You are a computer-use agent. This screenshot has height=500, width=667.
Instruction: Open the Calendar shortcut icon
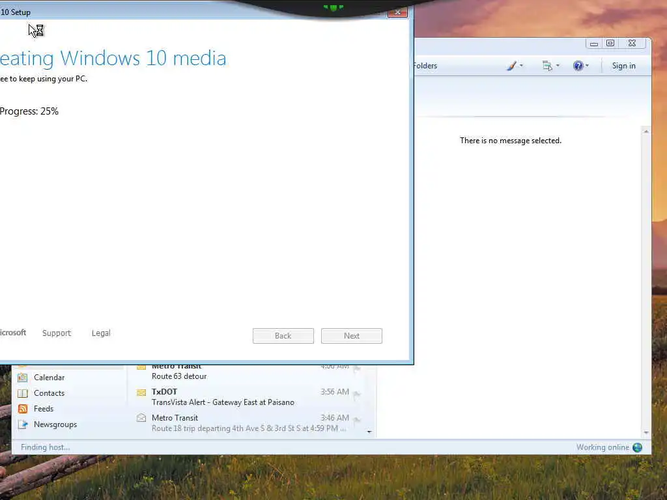click(23, 378)
